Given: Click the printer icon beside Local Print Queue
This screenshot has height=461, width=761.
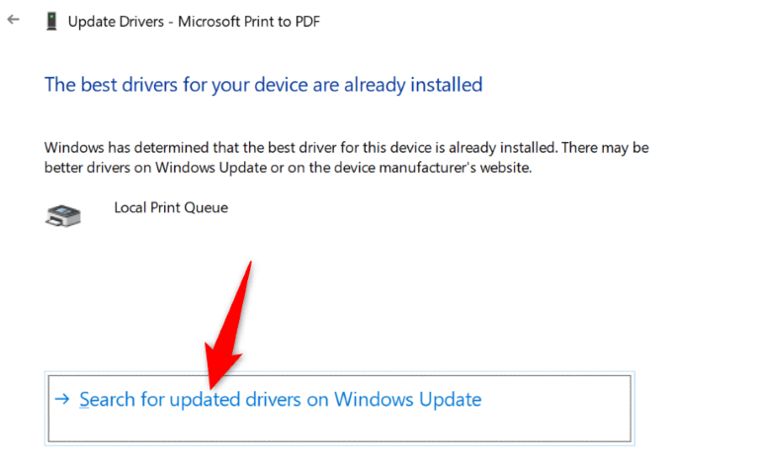Looking at the screenshot, I should click(x=62, y=214).
